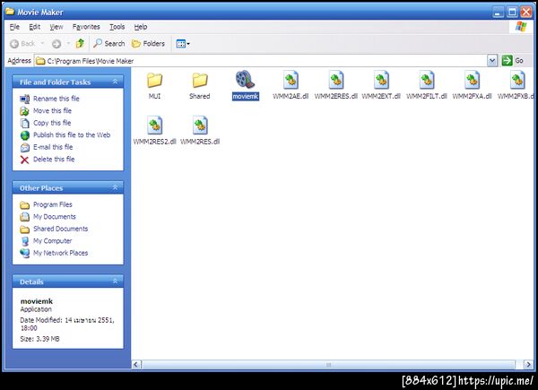Select the WMM2FILT.dll file icon
The height and width of the screenshot is (390, 538).
[x=427, y=80]
